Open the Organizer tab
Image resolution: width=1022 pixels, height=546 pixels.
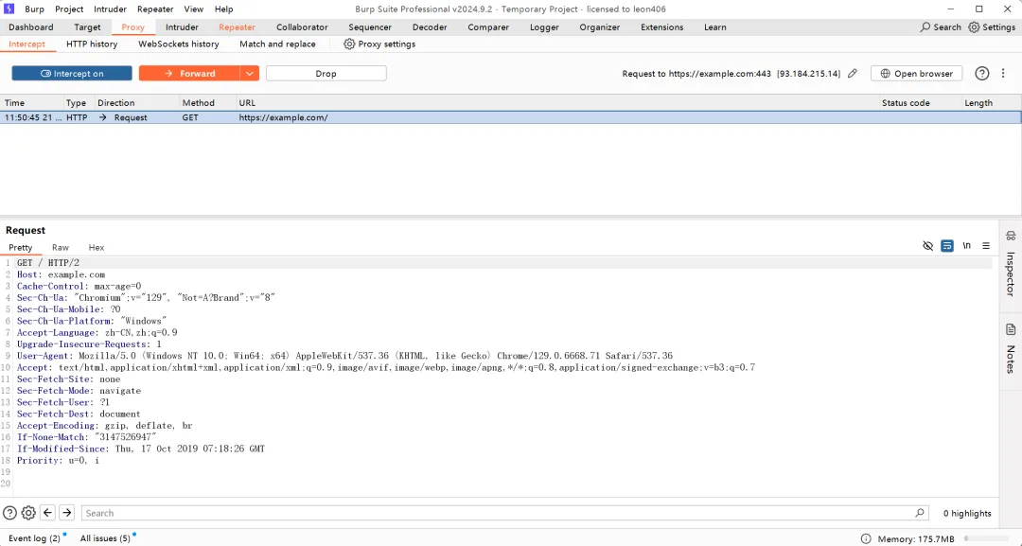[600, 27]
